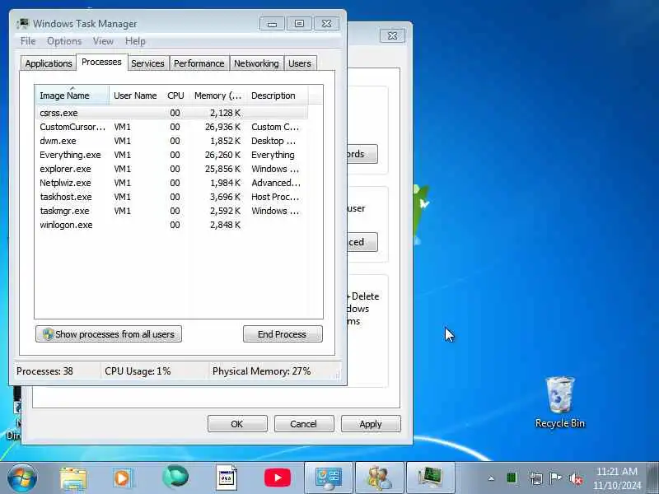
Task: Click Cancel in the User Accounts dialog
Action: pyautogui.click(x=304, y=424)
